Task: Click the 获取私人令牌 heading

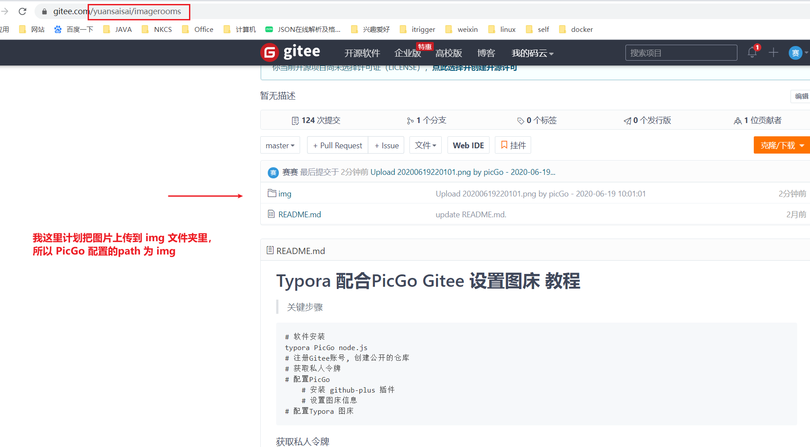Action: [303, 441]
